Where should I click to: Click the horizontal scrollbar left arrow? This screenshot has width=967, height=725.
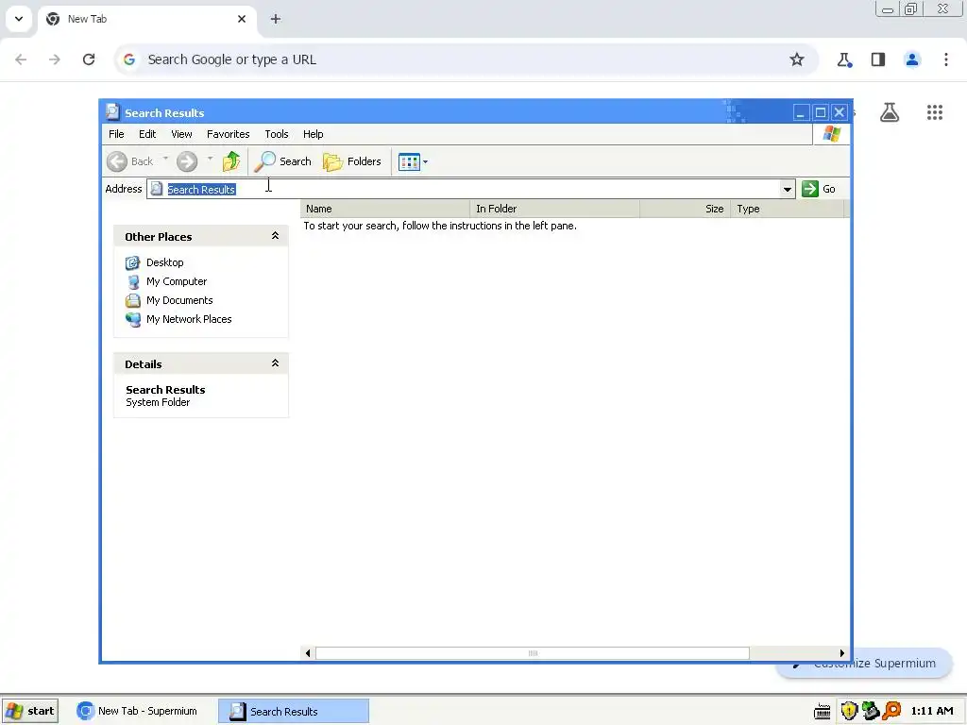308,653
